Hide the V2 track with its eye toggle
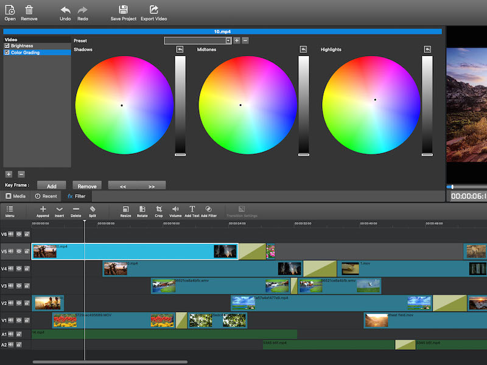Image resolution: width=487 pixels, height=365 pixels. (x=19, y=302)
